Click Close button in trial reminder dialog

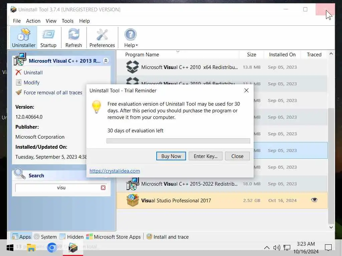tap(237, 156)
